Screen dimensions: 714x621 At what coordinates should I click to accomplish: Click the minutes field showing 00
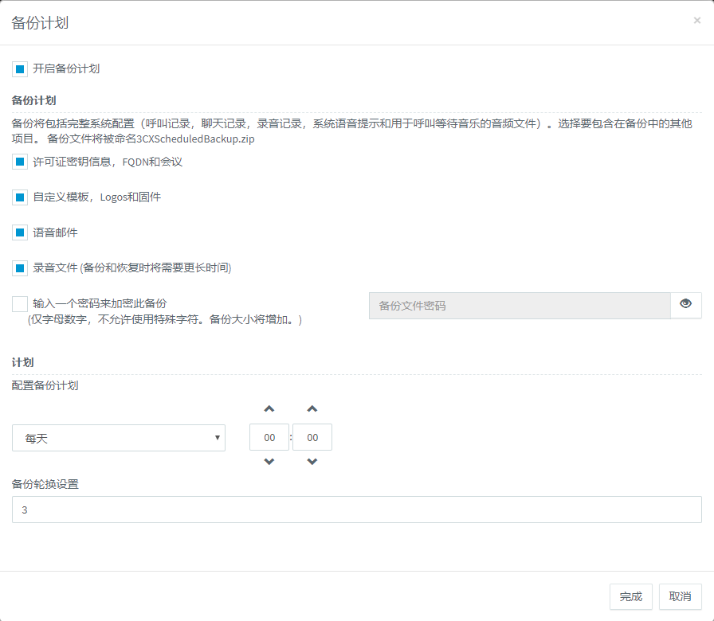coord(312,437)
